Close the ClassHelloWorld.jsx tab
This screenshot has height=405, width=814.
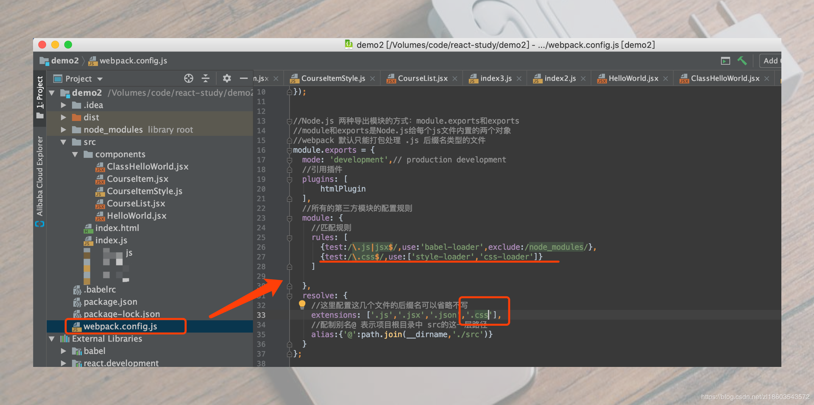pos(767,79)
